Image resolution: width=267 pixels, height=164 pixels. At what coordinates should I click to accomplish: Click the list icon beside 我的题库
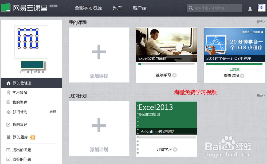pyautogui.click(x=8, y=137)
